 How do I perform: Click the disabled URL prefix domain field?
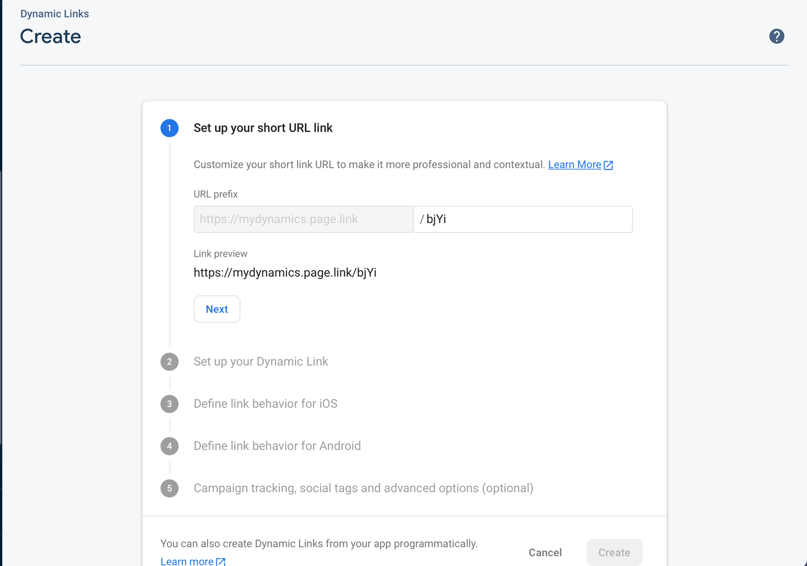click(303, 219)
